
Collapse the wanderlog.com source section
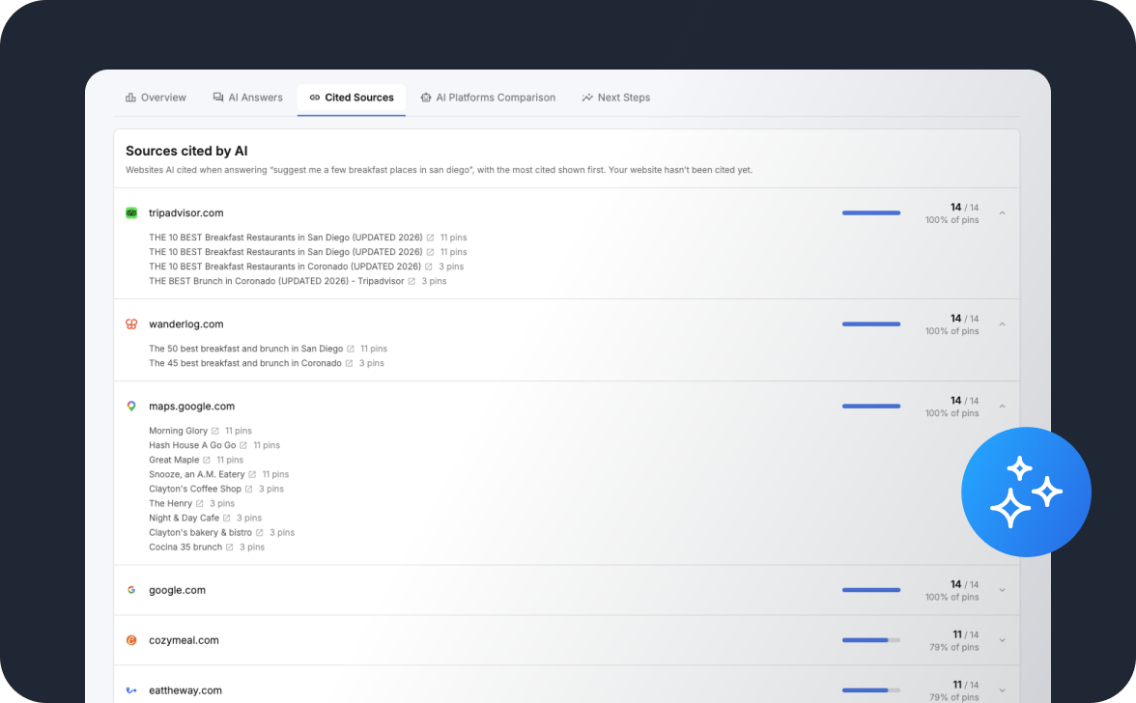[x=1002, y=324]
